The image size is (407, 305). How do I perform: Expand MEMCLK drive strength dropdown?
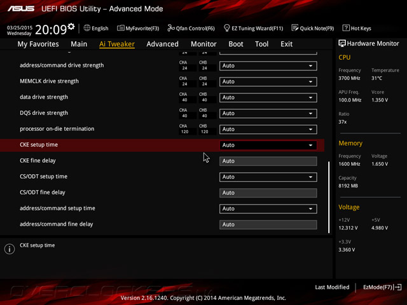click(x=268, y=82)
